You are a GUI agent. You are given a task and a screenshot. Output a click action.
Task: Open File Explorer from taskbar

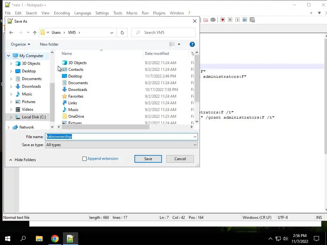pos(39,239)
